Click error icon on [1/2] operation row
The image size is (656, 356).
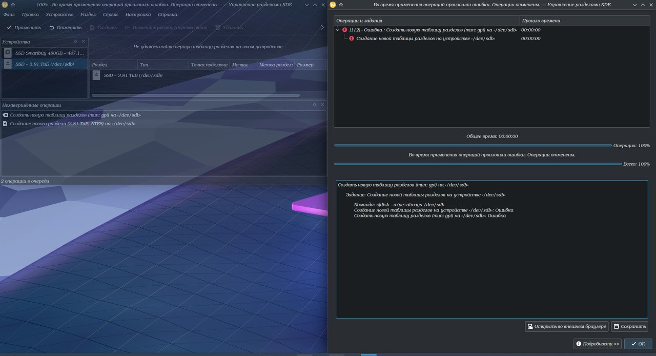pyautogui.click(x=345, y=30)
